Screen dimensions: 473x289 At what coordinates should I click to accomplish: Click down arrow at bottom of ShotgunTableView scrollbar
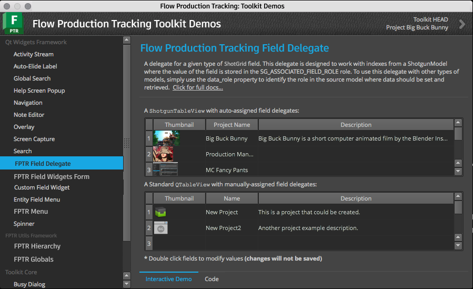coord(458,172)
